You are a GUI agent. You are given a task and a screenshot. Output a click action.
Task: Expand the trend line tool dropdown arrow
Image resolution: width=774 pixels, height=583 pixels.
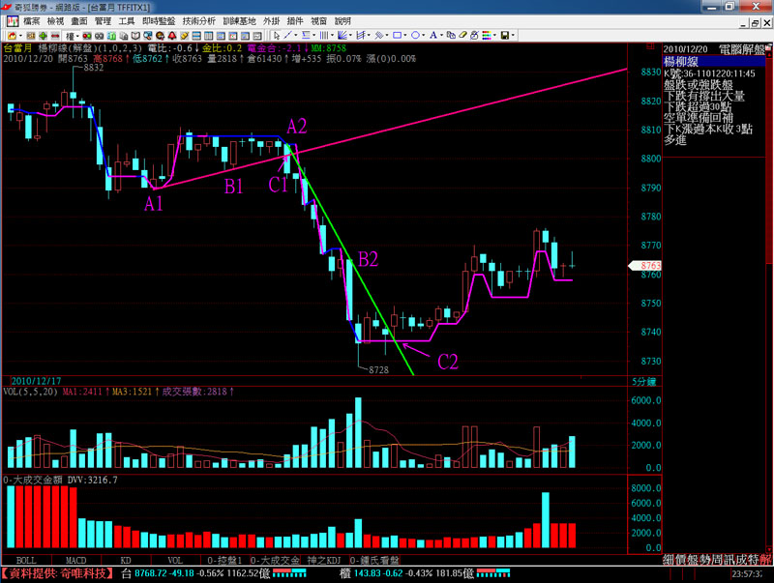296,35
